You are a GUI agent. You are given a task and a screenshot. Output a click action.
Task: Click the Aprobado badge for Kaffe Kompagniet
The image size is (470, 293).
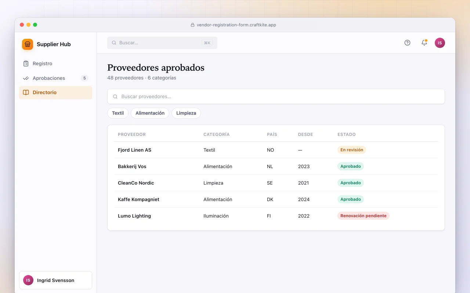[351, 199]
